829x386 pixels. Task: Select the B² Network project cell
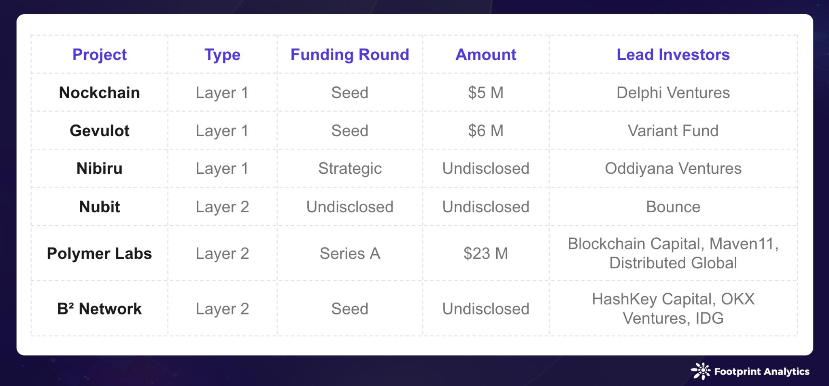pos(100,309)
